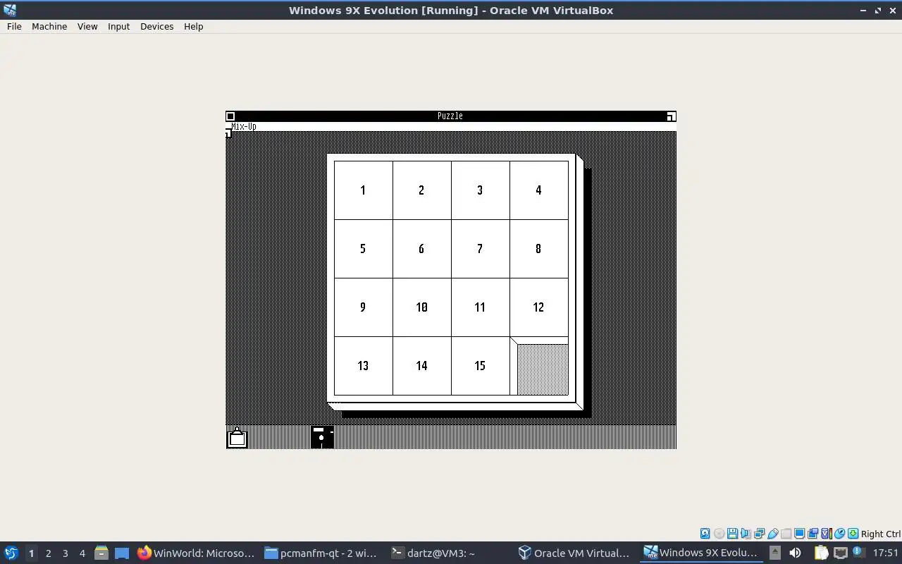The width and height of the screenshot is (902, 564).
Task: Switch to virtual desktop 3
Action: point(65,553)
